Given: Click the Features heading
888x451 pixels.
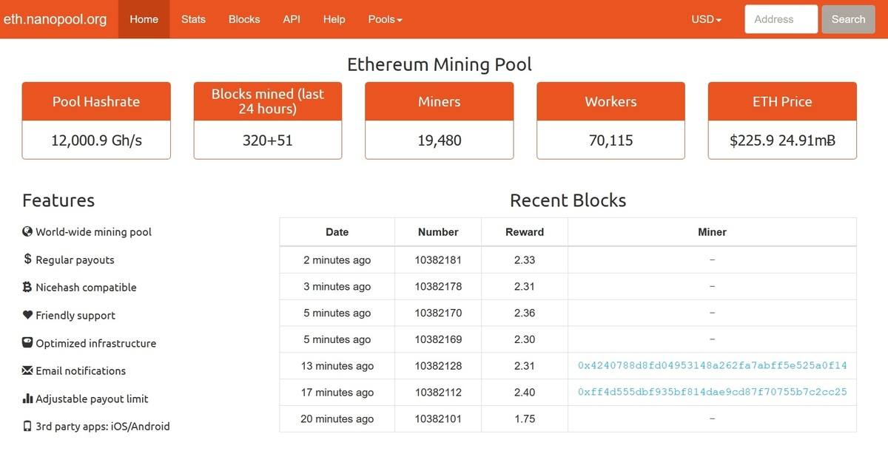Looking at the screenshot, I should (58, 200).
